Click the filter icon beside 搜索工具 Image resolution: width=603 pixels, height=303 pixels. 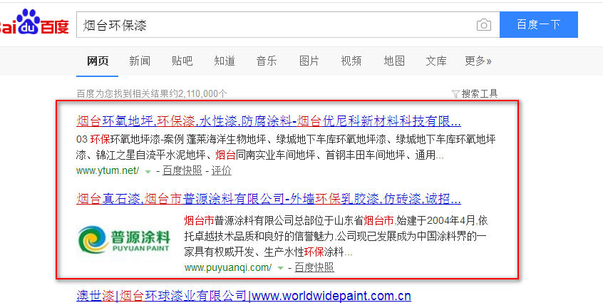(455, 93)
